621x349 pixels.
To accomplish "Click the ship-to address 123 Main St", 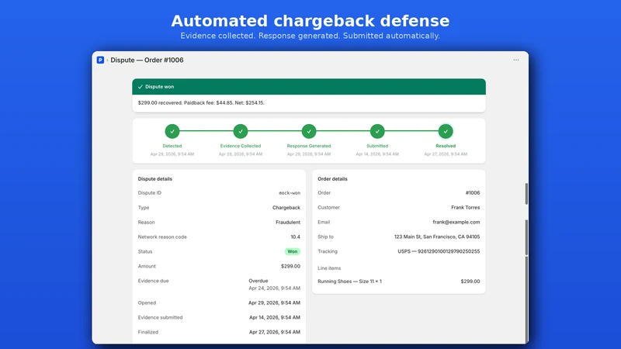I will 437,237.
